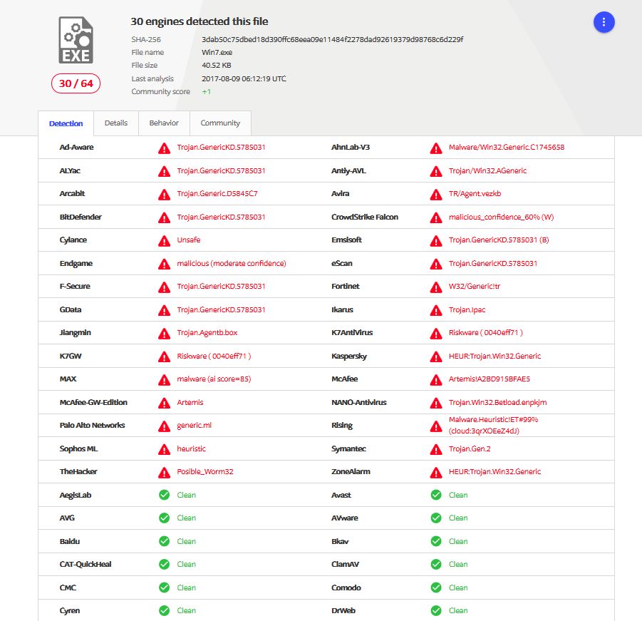Click the warning icon for Kaspersky detection

(435, 356)
